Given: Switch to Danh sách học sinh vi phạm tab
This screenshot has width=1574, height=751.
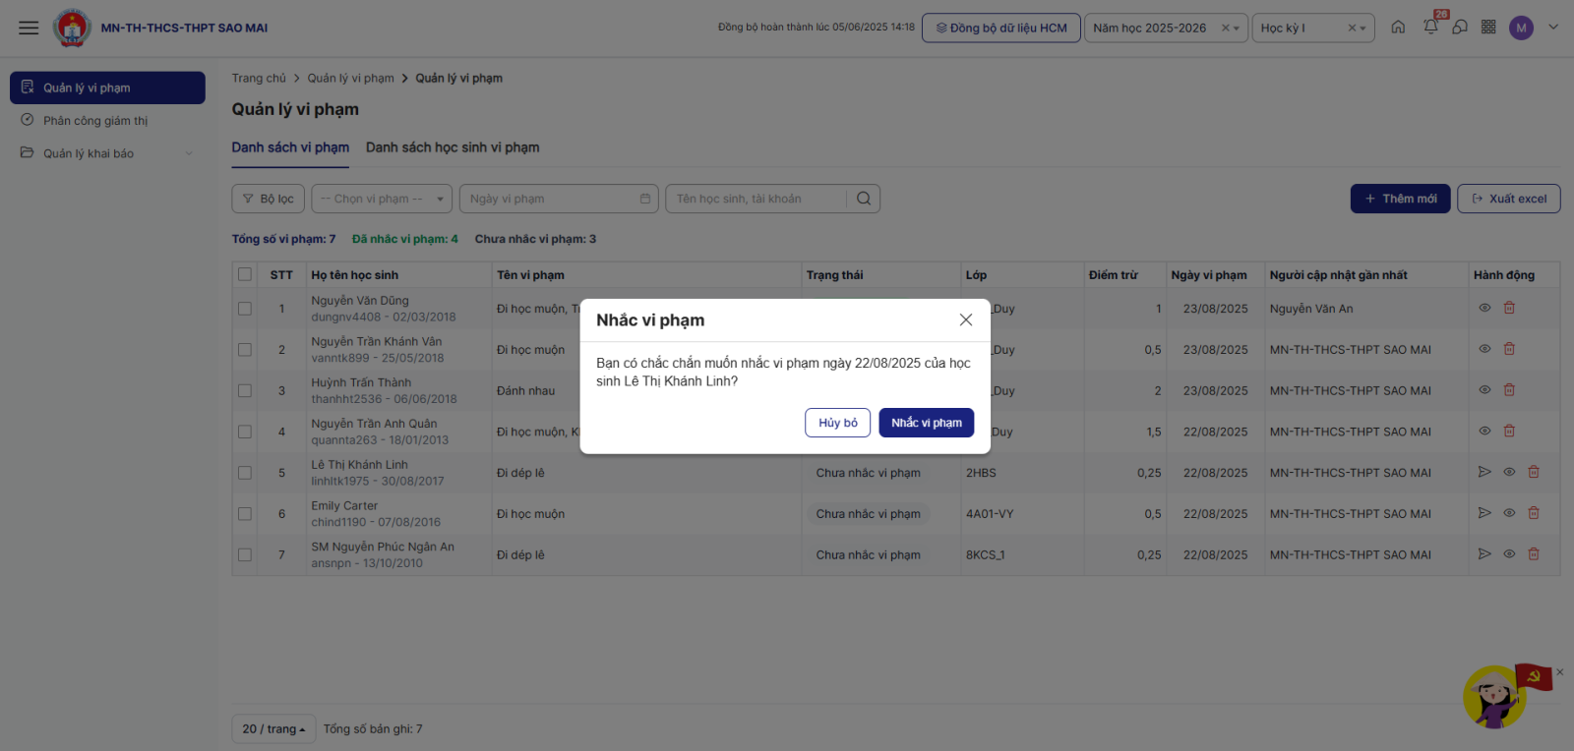Looking at the screenshot, I should tap(453, 147).
